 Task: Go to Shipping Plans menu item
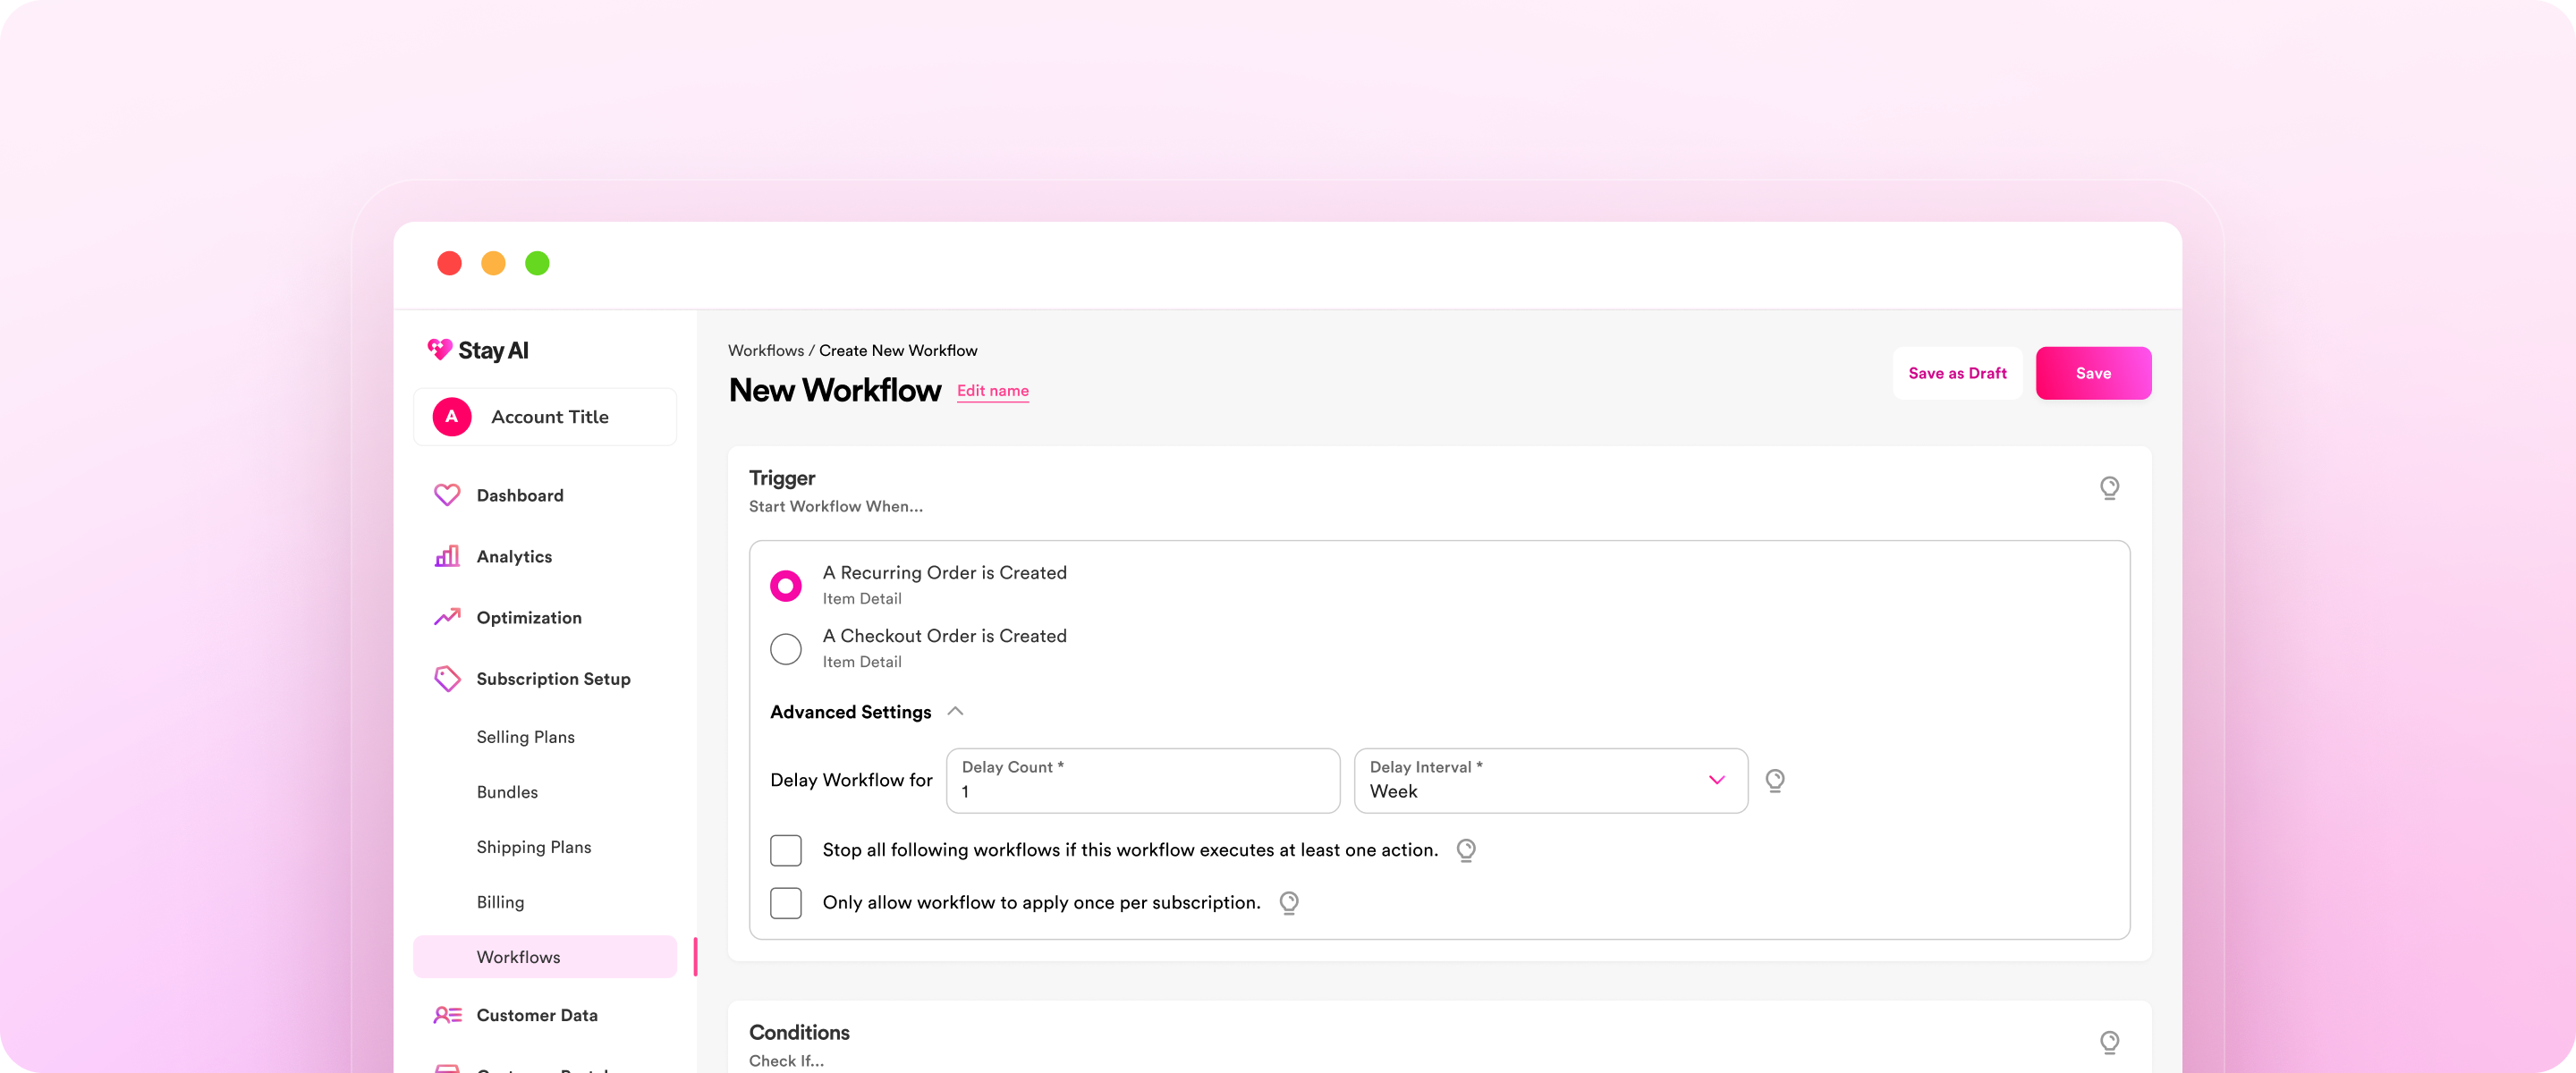coord(534,847)
